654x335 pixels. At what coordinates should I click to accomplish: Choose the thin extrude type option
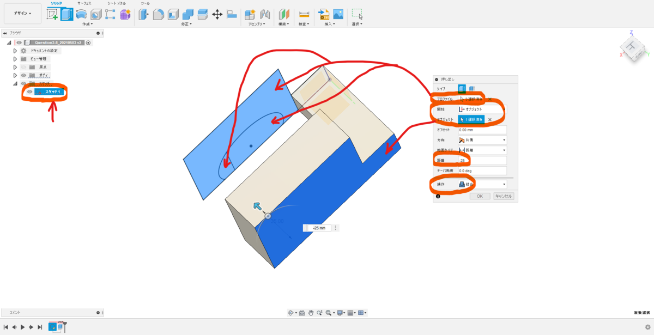pos(471,88)
